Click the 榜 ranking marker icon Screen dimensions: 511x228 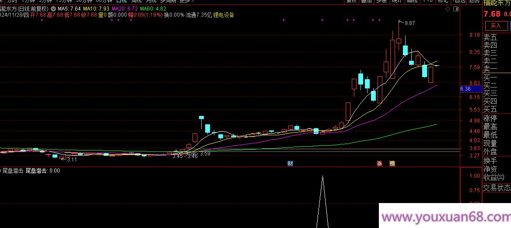(392, 164)
